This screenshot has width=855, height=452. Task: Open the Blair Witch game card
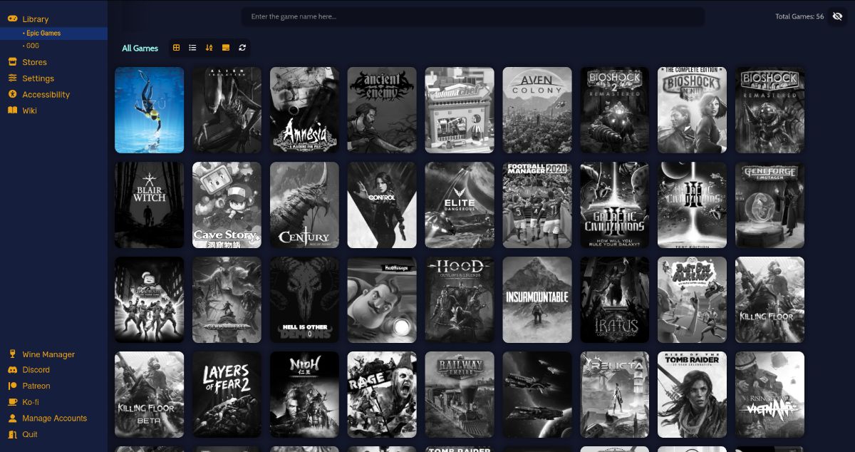click(150, 205)
